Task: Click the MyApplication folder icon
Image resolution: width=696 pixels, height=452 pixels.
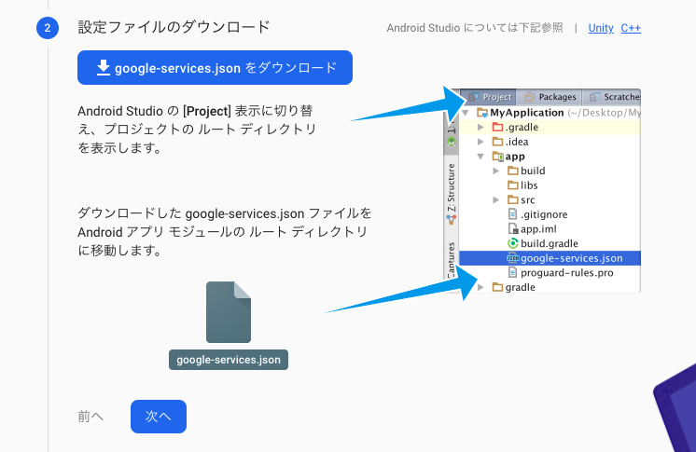Action: pyautogui.click(x=482, y=113)
